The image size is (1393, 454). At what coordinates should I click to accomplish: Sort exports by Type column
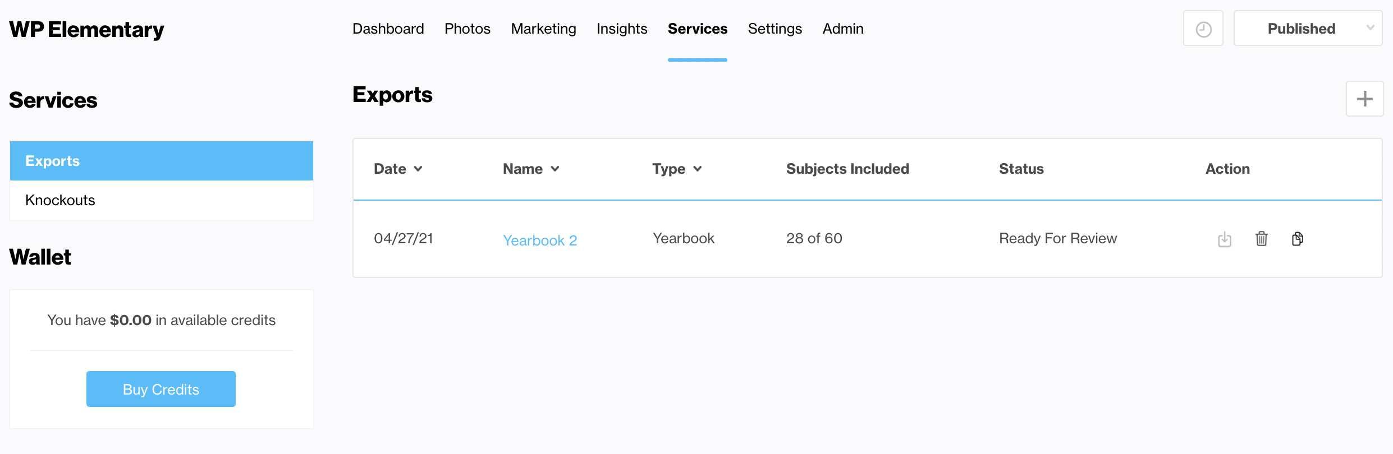676,169
